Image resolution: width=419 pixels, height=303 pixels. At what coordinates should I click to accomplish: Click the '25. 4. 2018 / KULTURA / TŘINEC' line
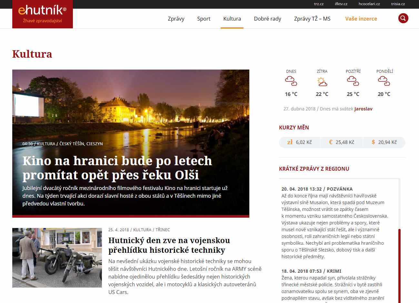click(139, 230)
